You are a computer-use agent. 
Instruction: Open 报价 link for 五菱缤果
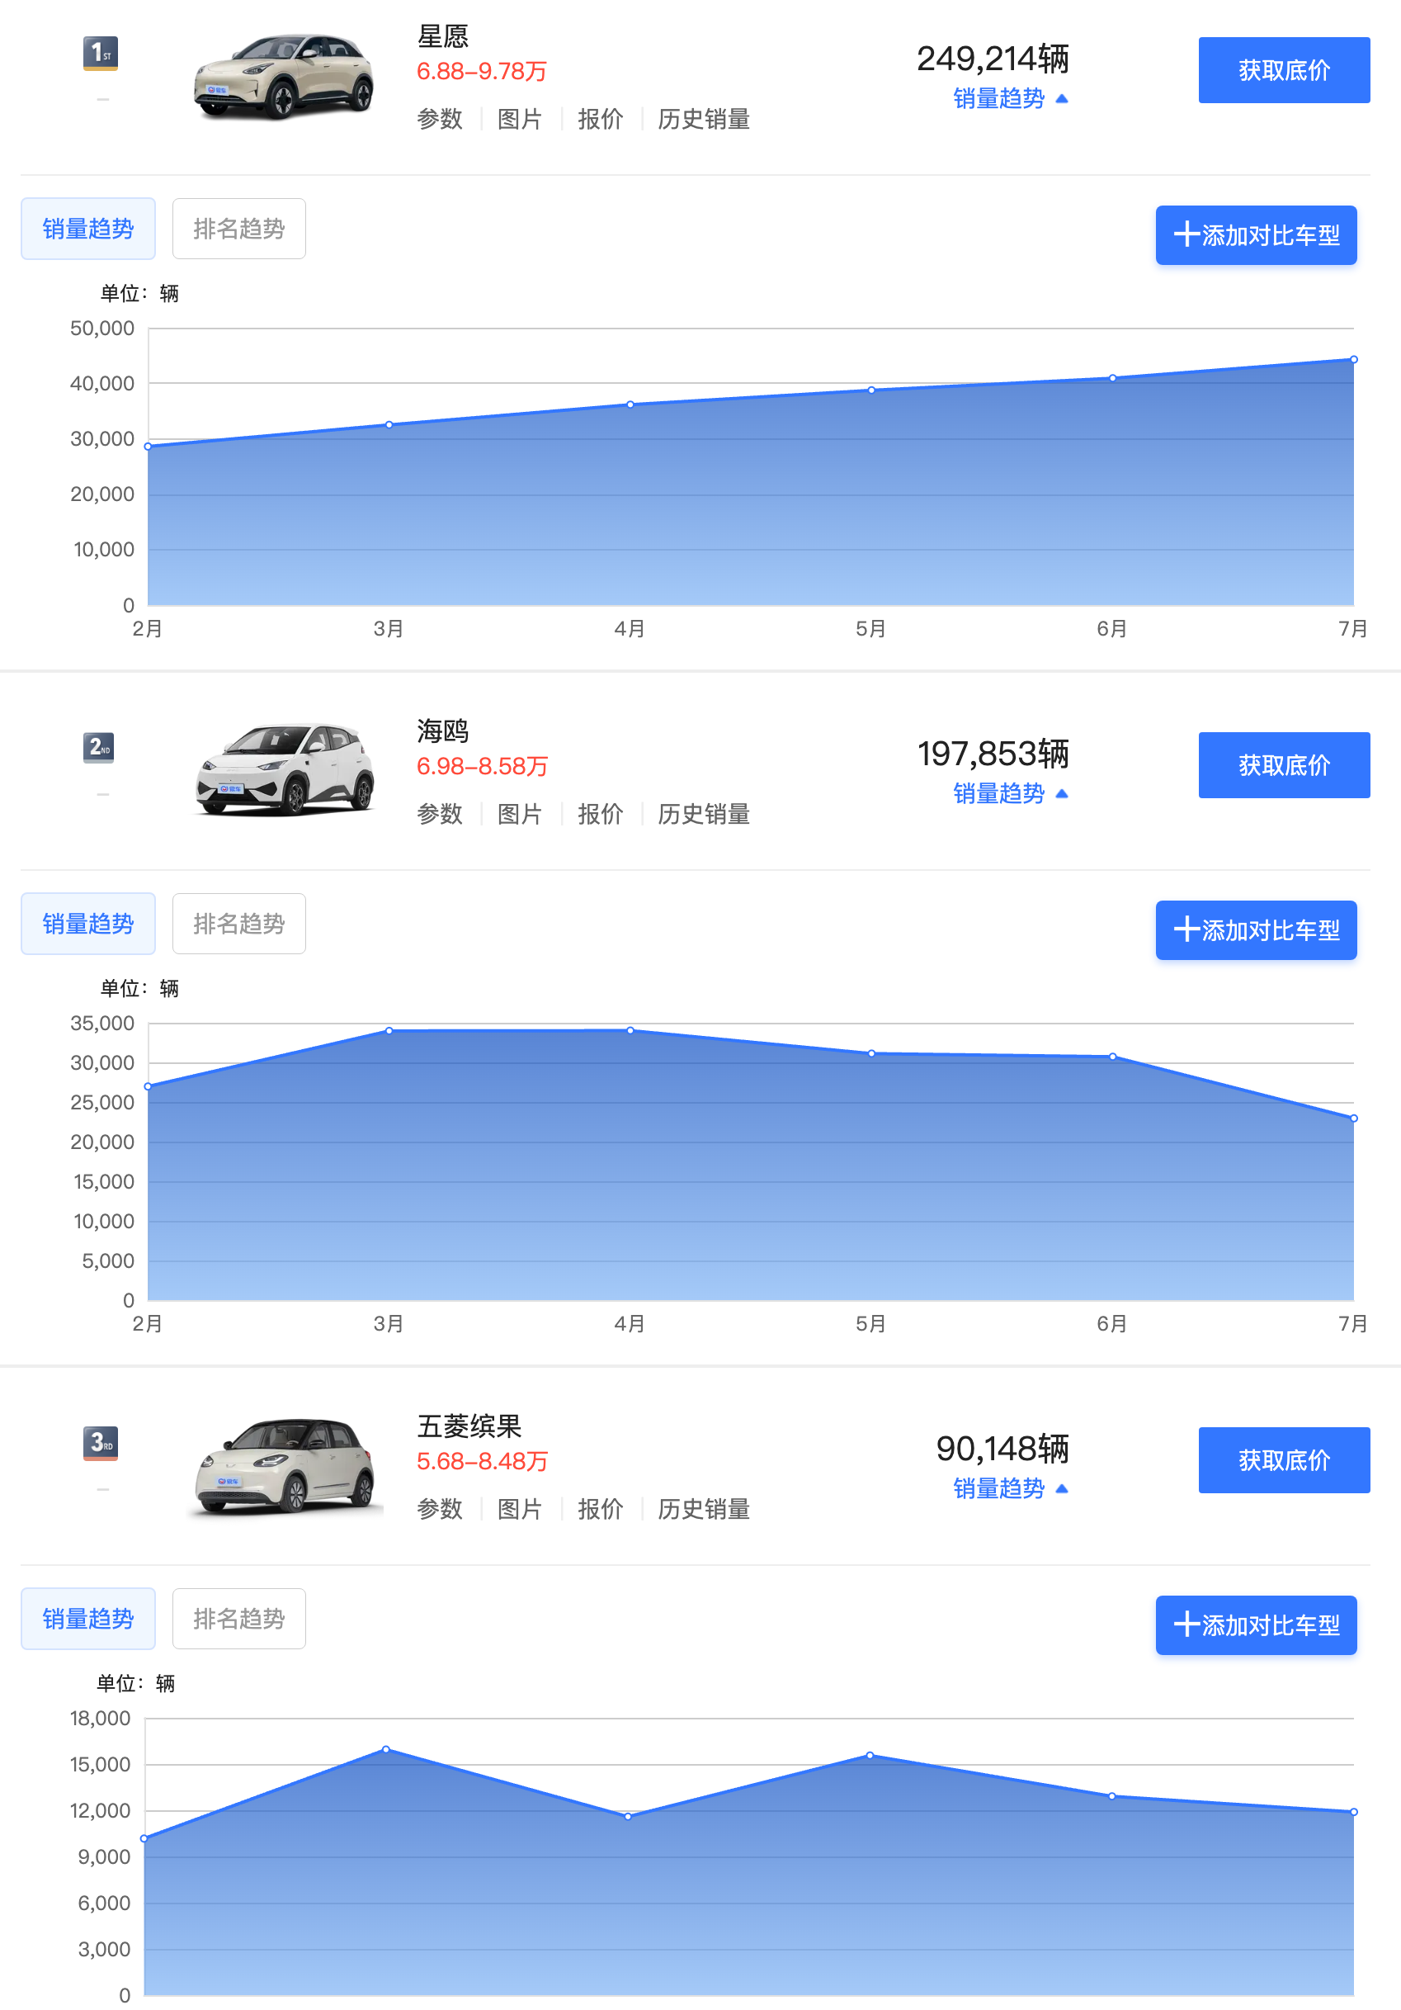600,1509
